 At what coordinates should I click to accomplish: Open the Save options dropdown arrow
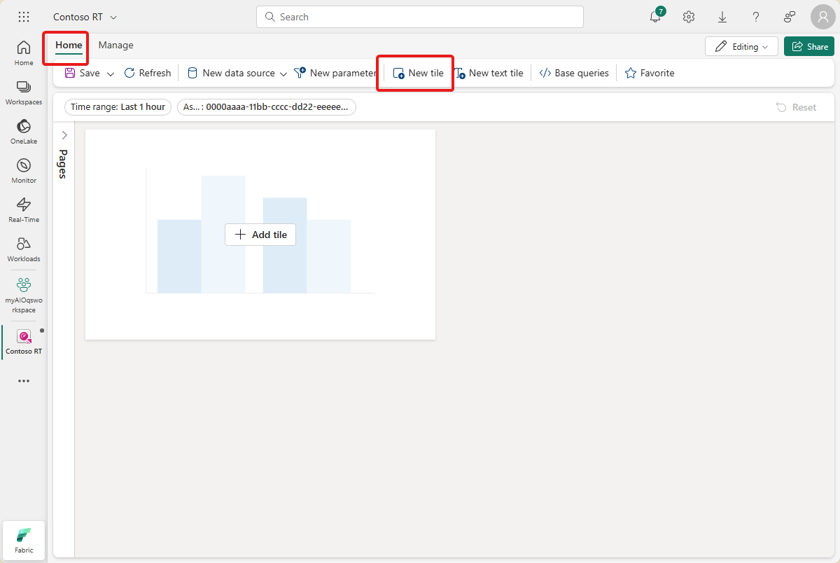tap(111, 72)
